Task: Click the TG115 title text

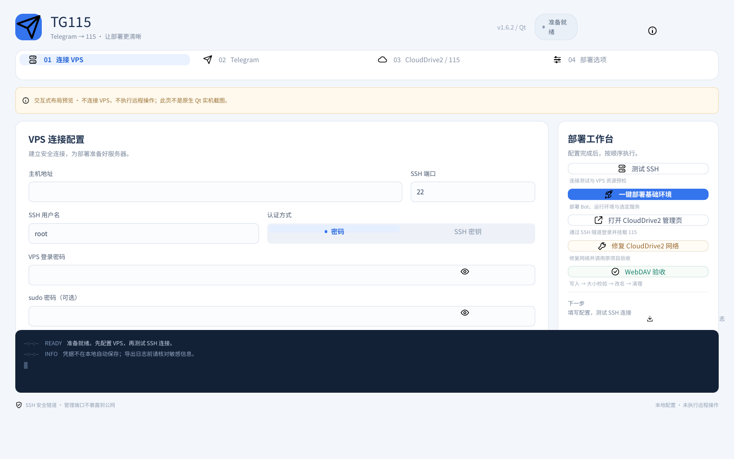Action: pos(71,22)
